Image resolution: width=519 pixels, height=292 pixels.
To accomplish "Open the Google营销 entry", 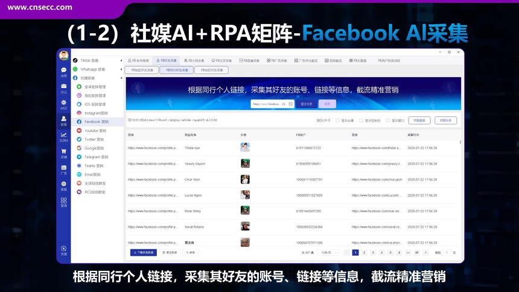I will tap(95, 148).
